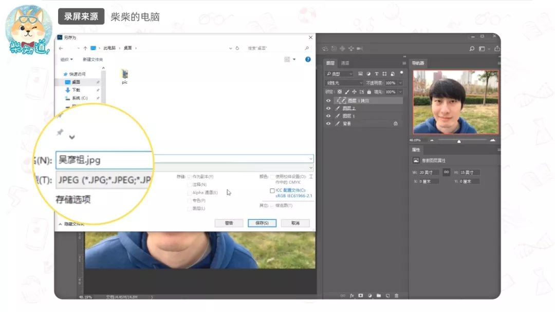Open the blend mode 线性光 dropdown
This screenshot has width=555, height=312.
click(344, 83)
